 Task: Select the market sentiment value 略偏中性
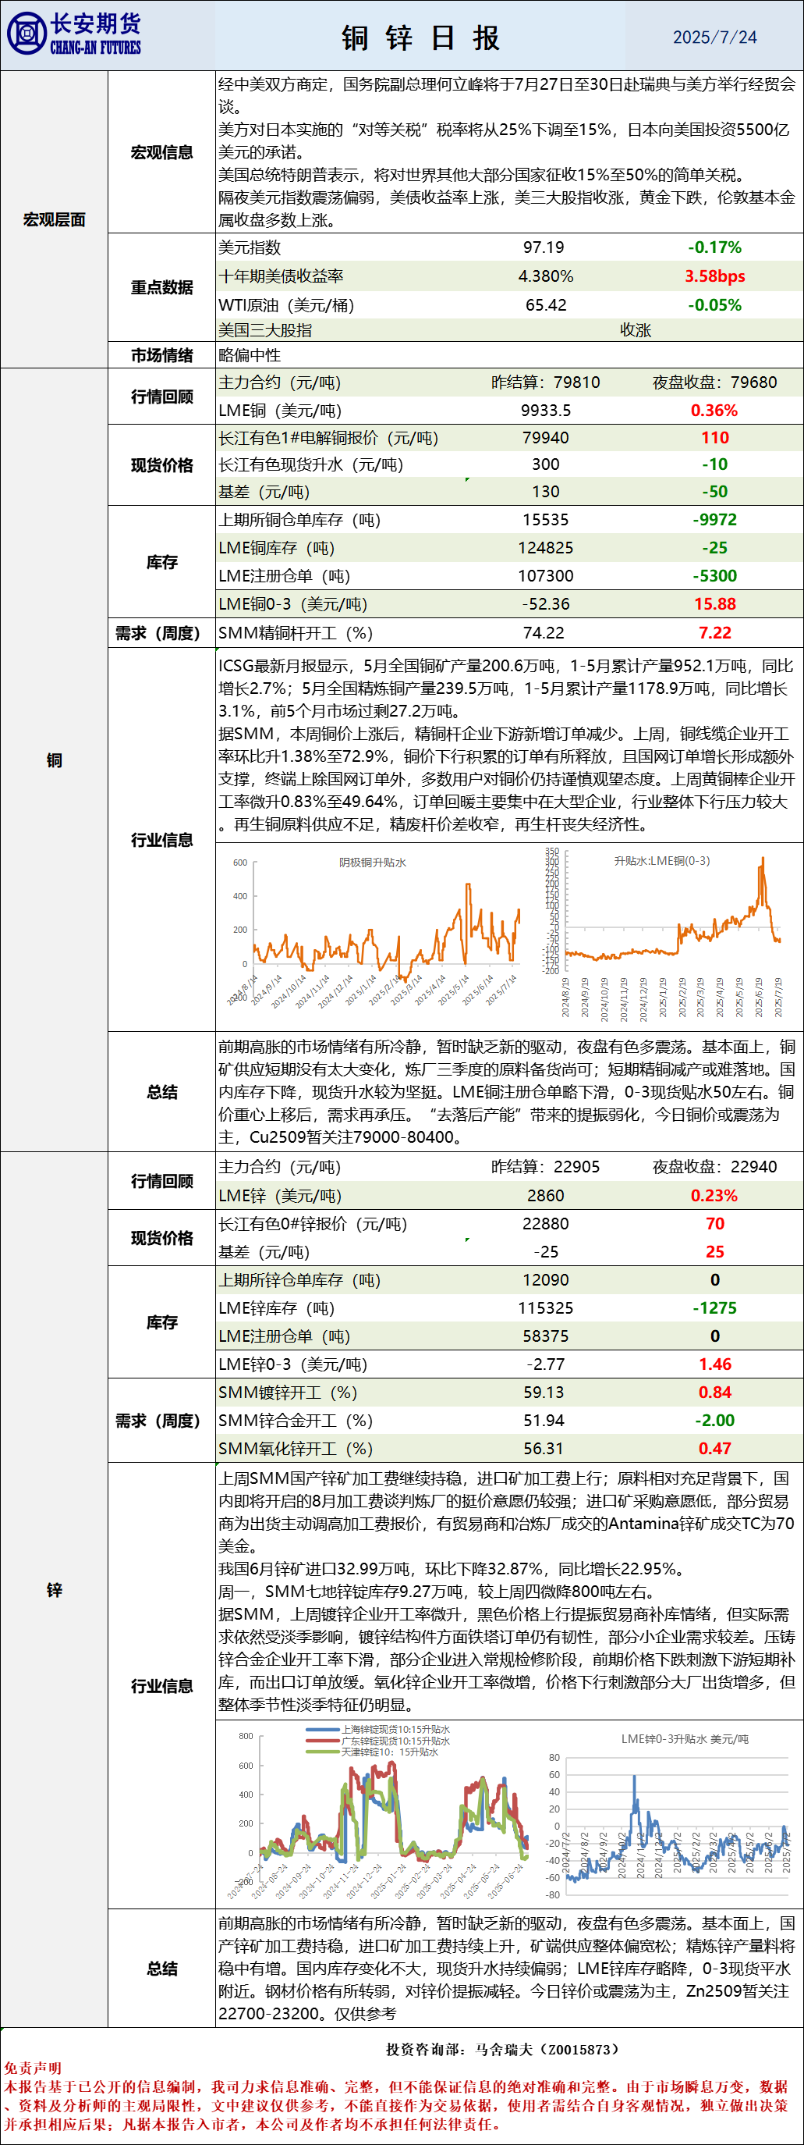250,356
